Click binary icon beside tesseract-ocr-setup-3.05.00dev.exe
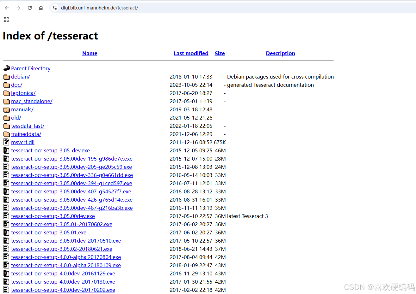The height and width of the screenshot is (294, 416). coord(7,216)
